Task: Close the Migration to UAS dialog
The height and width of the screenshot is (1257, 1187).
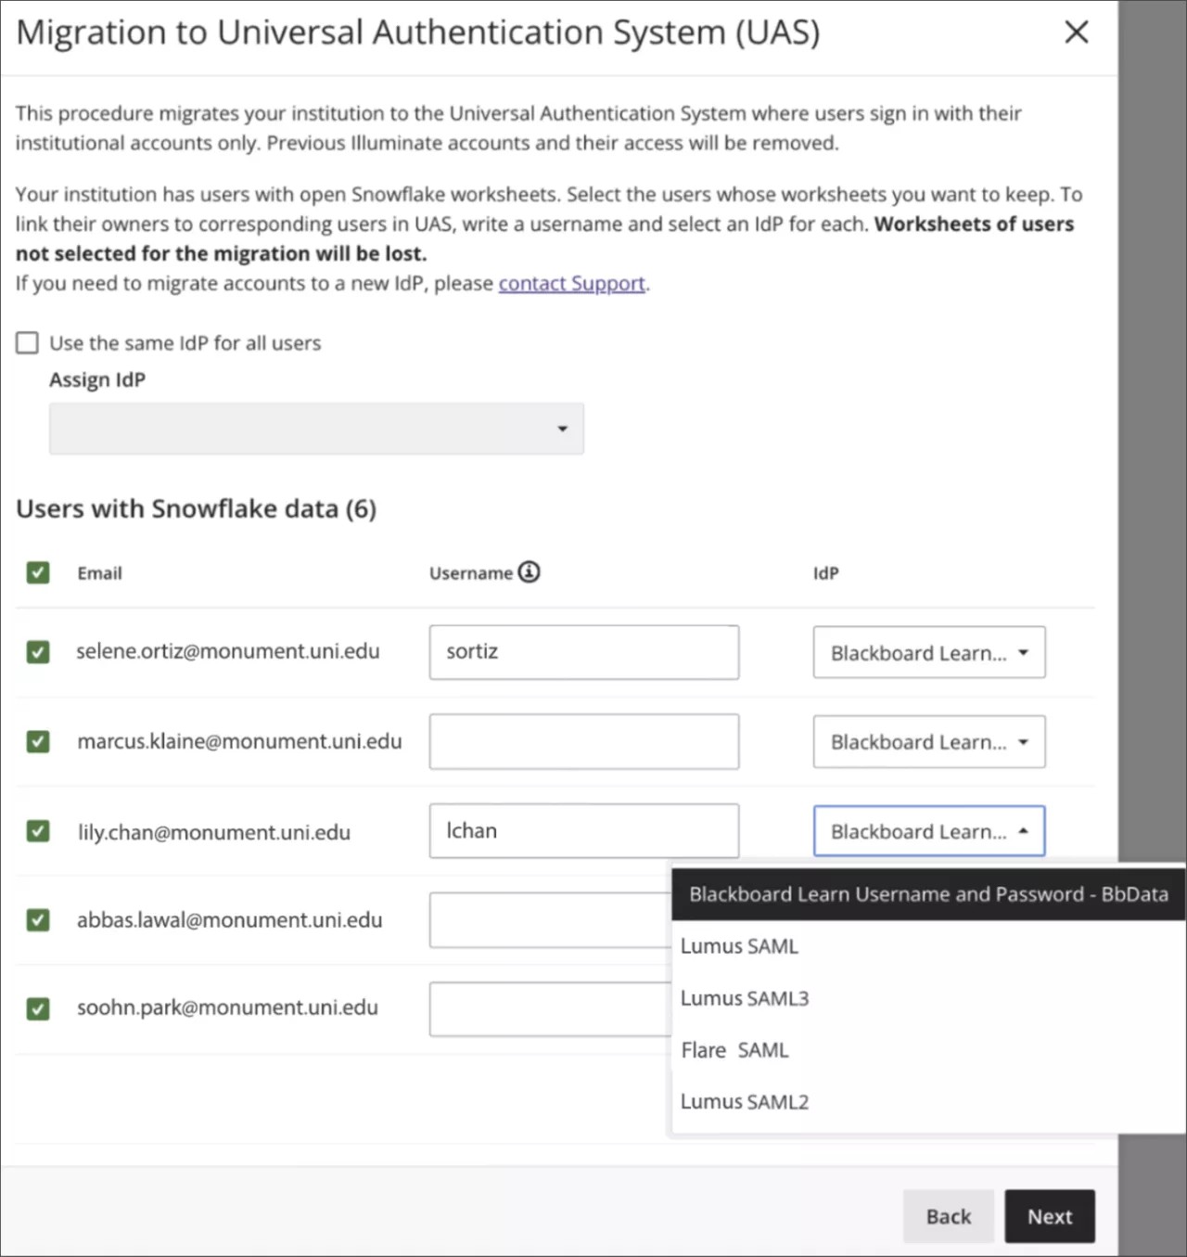Action: click(x=1076, y=32)
